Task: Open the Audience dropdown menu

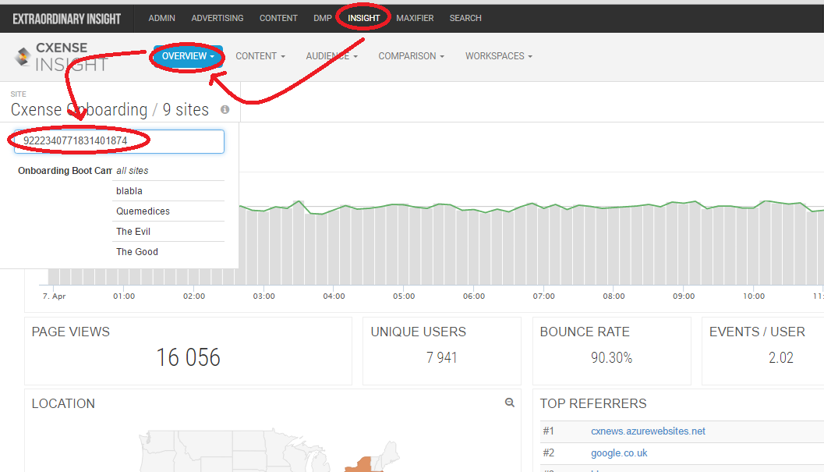Action: [331, 56]
